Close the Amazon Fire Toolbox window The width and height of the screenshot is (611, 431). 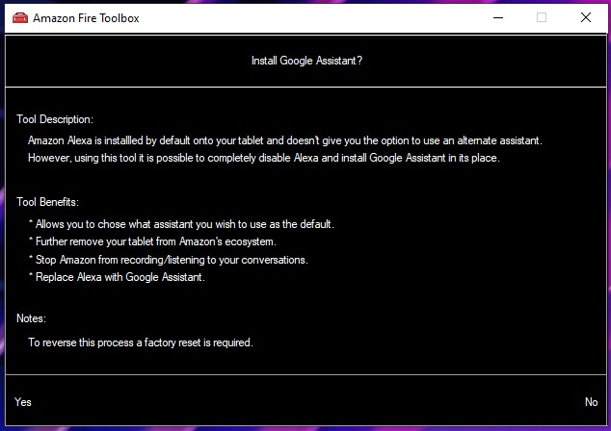(x=585, y=17)
